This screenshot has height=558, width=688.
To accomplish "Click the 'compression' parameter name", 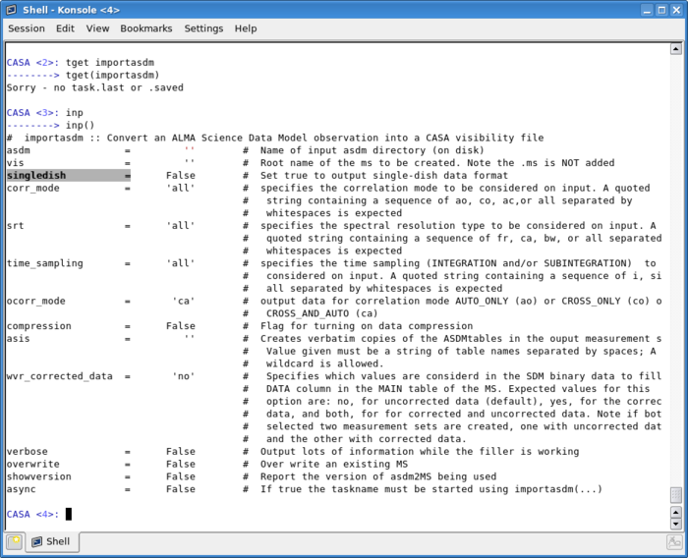I will pos(39,326).
